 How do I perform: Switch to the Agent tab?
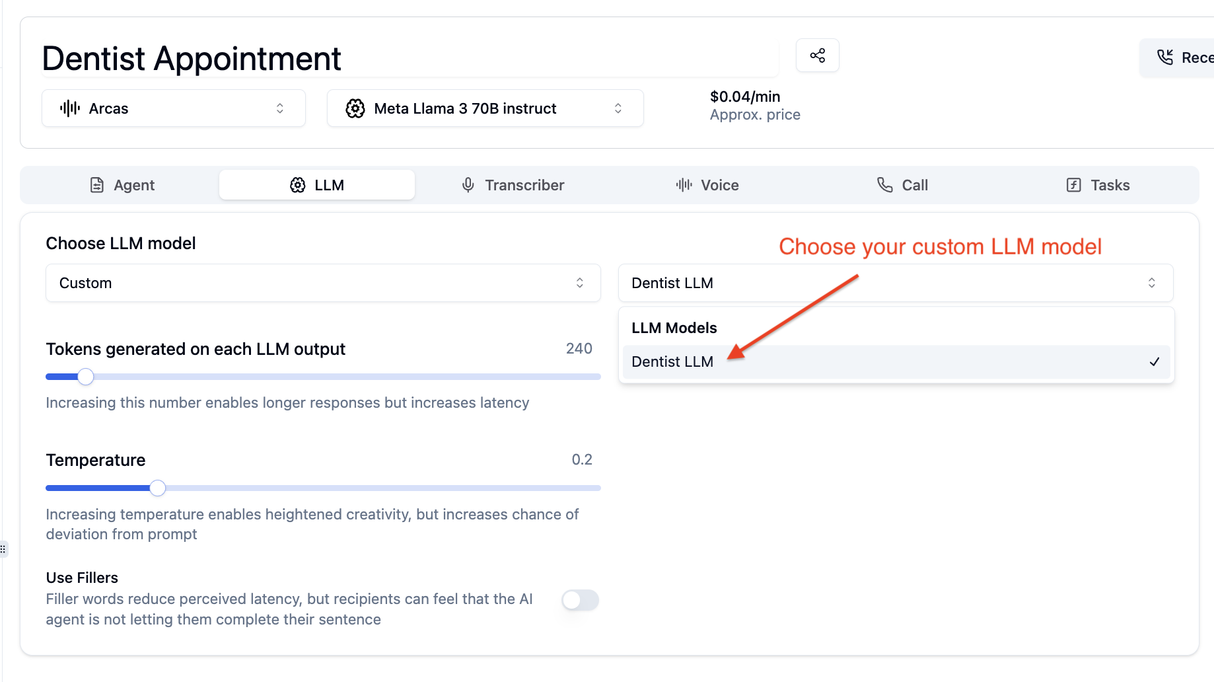tap(122, 185)
